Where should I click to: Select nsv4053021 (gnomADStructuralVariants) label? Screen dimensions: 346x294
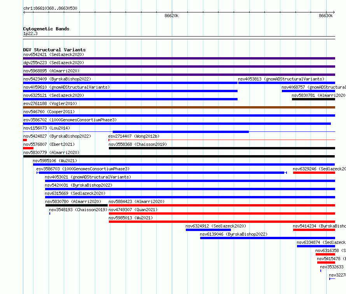pos(88,177)
